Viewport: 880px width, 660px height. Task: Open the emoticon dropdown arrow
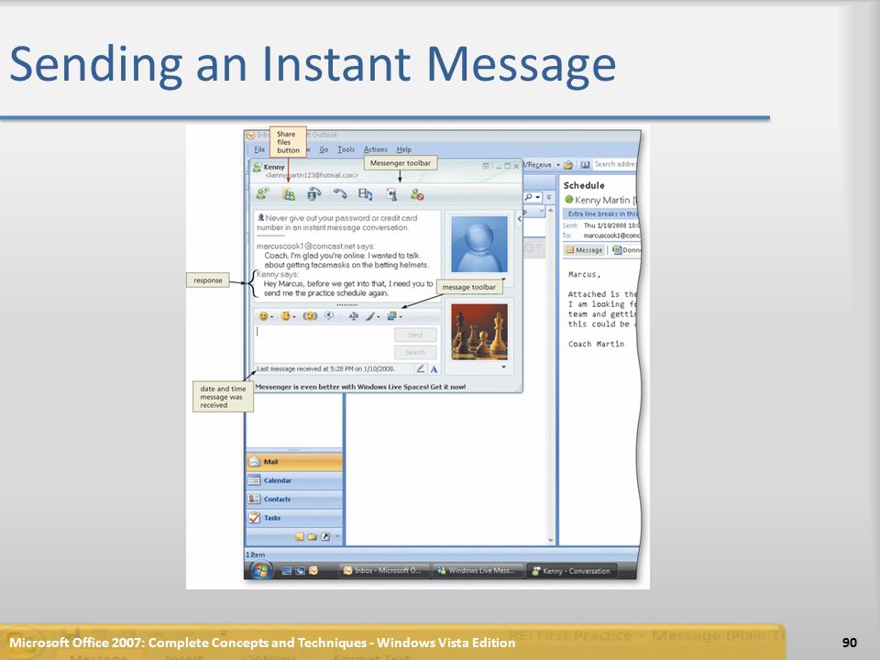point(271,317)
